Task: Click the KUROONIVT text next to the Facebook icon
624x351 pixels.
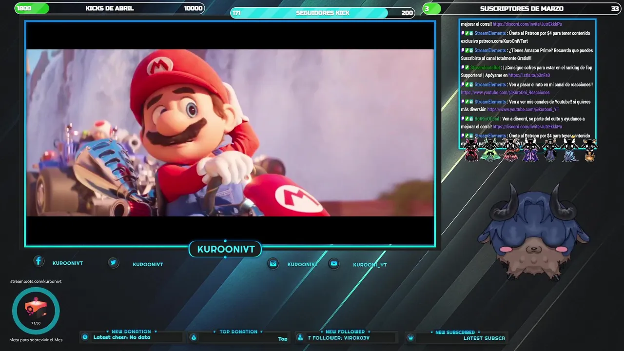Action: [68, 263]
